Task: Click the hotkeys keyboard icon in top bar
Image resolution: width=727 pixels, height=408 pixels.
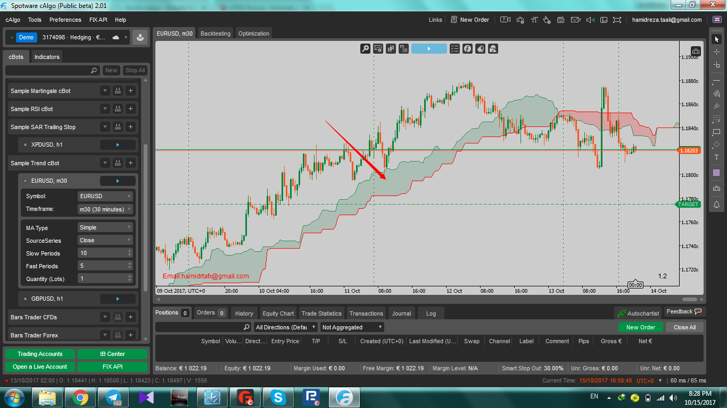Action: (x=561, y=20)
